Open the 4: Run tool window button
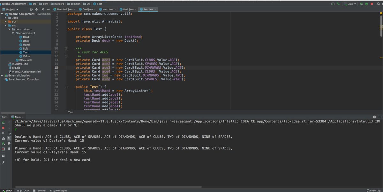This screenshot has height=192, width=383. click(7, 190)
